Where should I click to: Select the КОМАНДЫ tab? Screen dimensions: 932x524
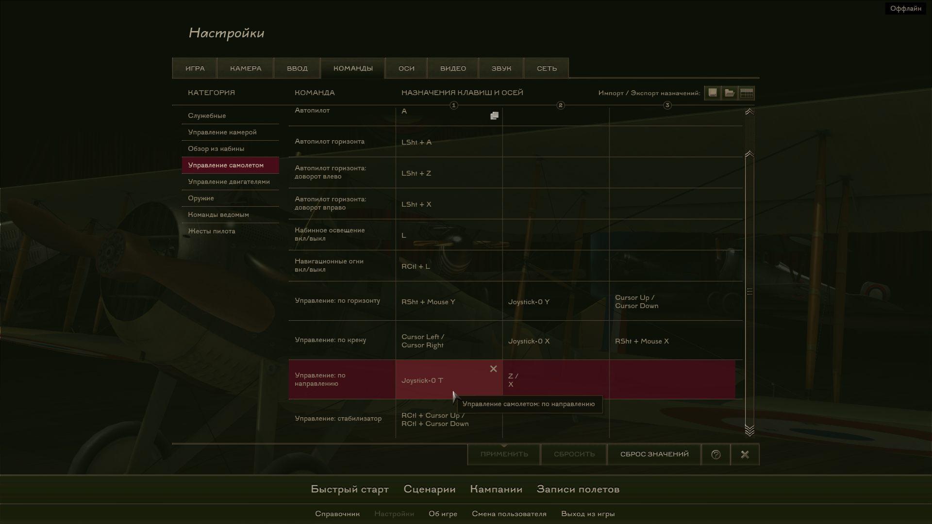click(x=353, y=68)
